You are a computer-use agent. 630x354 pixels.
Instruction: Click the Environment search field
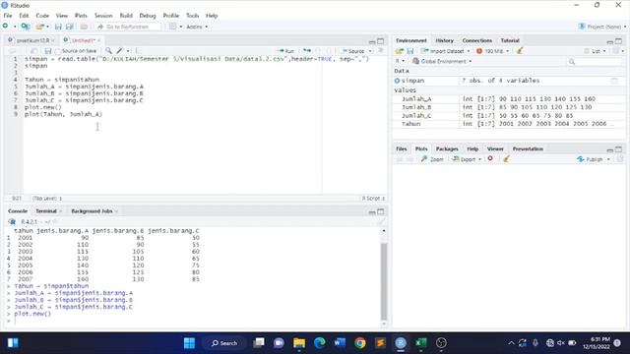tap(595, 61)
